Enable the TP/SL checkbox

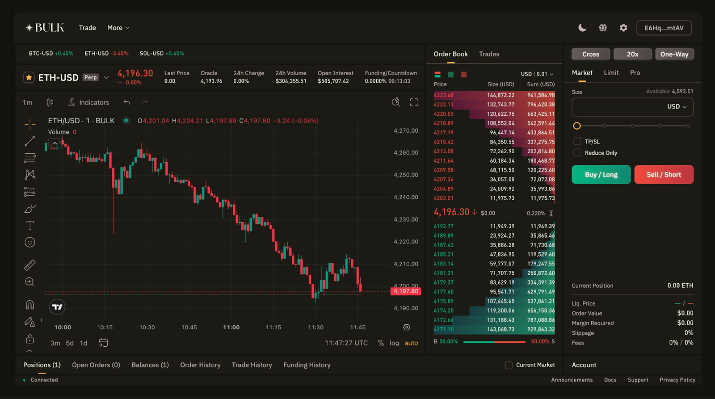pyautogui.click(x=577, y=141)
